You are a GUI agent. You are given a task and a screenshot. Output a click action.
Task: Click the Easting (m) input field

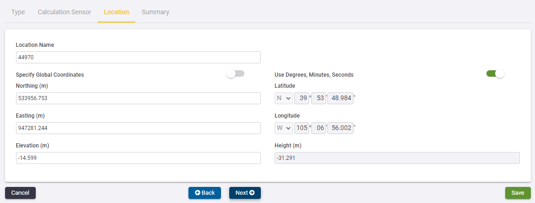(x=138, y=128)
